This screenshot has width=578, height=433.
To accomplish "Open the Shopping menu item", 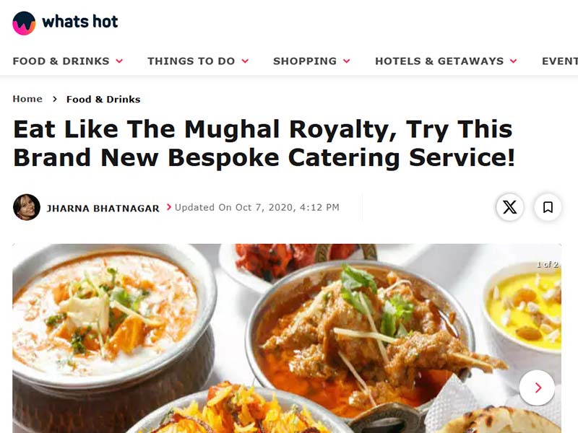I will coord(305,61).
